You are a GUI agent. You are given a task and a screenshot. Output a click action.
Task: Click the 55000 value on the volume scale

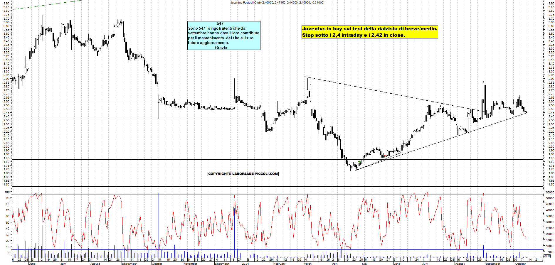[550, 192]
